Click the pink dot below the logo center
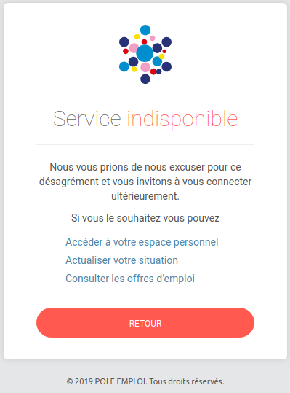Screen dimensions: 290x393 (x=145, y=67)
